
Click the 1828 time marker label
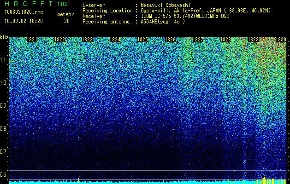coord(226,40)
